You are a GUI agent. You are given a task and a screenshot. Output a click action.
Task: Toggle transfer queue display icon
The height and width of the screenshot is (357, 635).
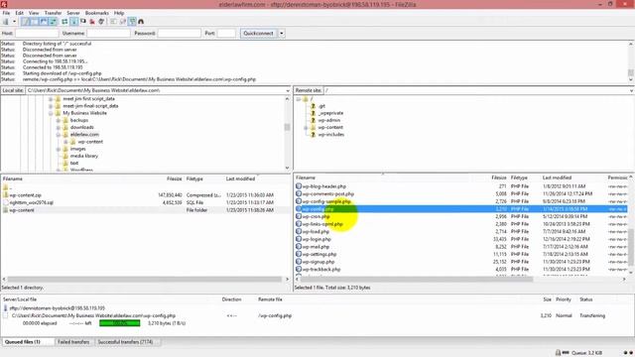click(x=53, y=22)
